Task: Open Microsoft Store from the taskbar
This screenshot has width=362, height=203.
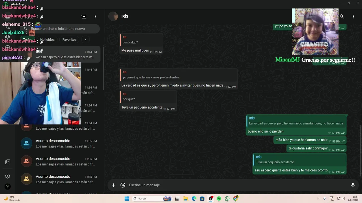Action: (202, 198)
